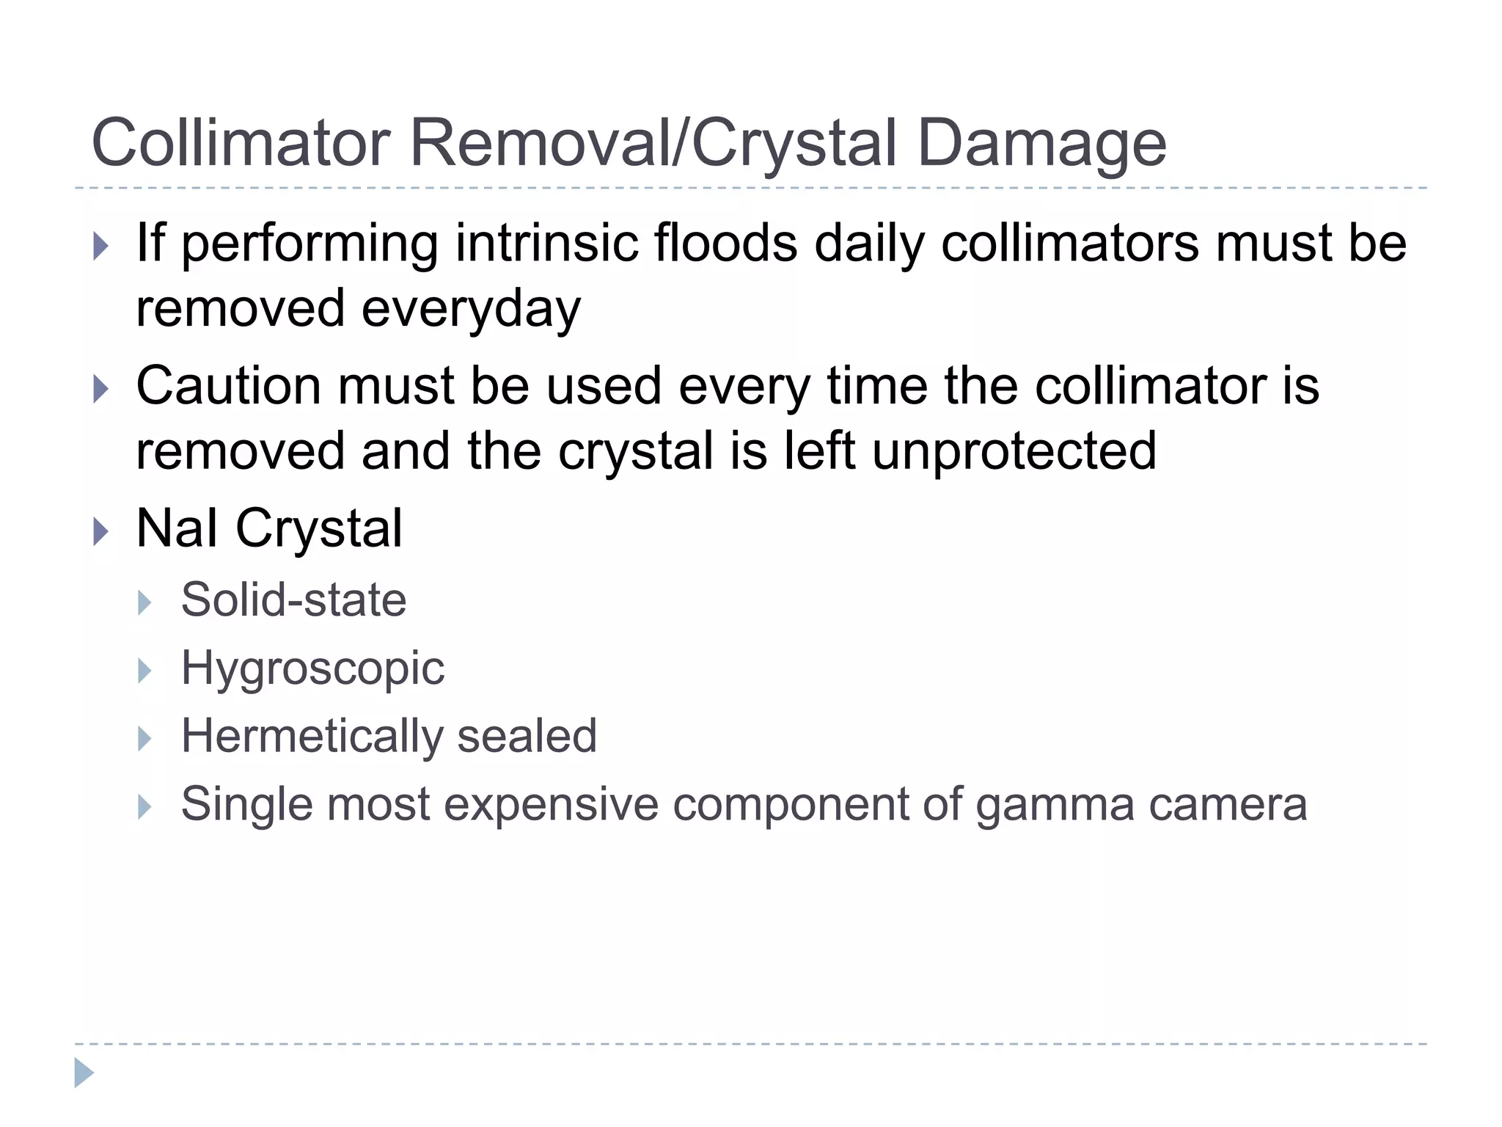Click the slide title 'Collimator Removal/Crystal Damage'
1502x1127 pixels.
pos(629,143)
